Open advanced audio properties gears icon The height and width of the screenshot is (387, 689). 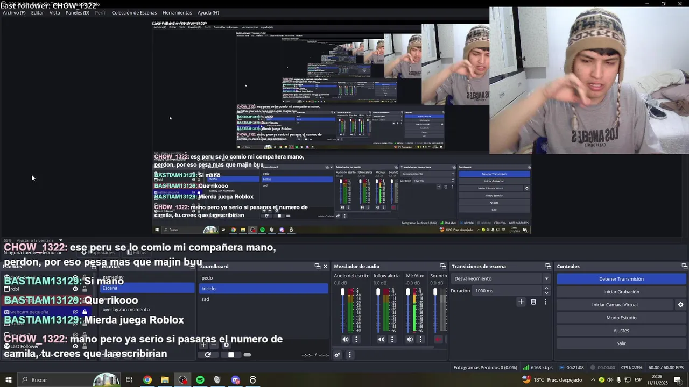(x=338, y=355)
